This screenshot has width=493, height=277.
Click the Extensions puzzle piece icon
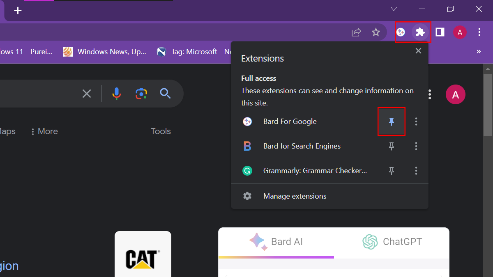[420, 32]
